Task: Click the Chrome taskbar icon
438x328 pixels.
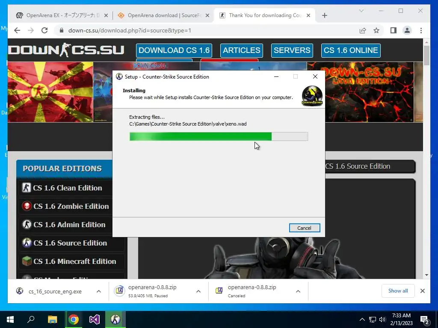Action: [74, 319]
